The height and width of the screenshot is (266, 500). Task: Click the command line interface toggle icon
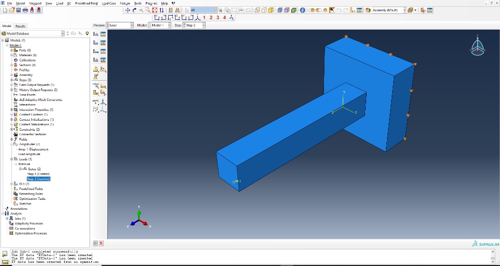tap(5, 263)
